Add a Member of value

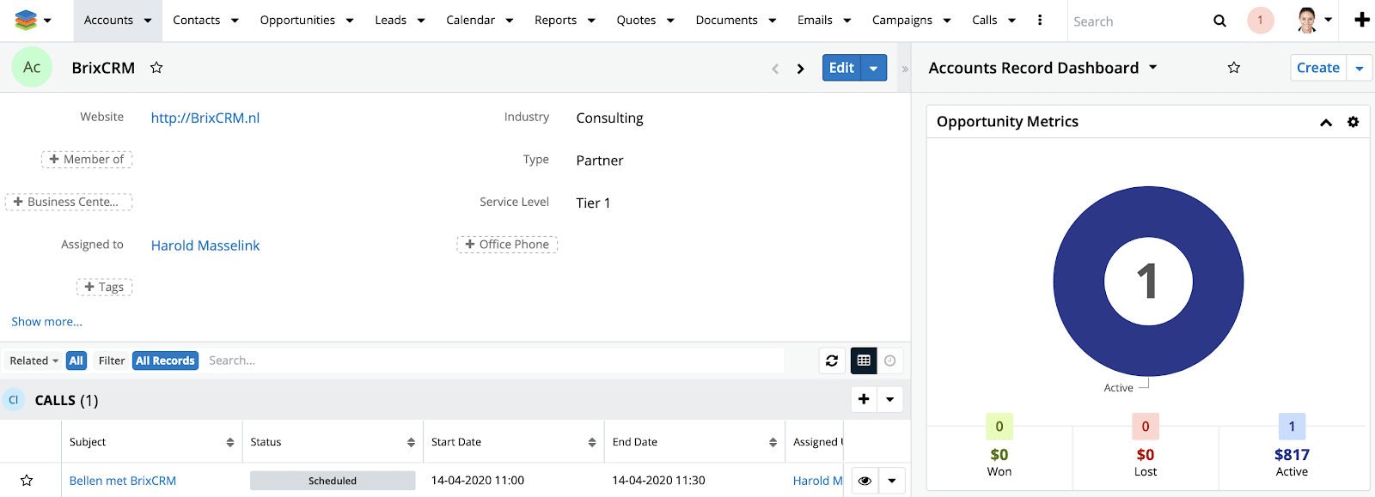87,160
